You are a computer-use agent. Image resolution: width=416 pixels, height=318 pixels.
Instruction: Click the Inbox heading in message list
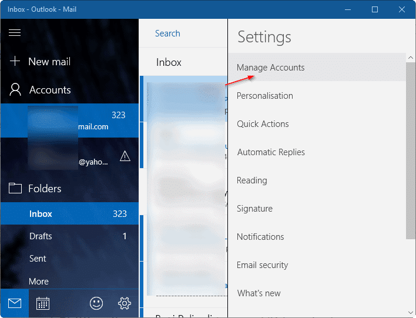coord(169,62)
